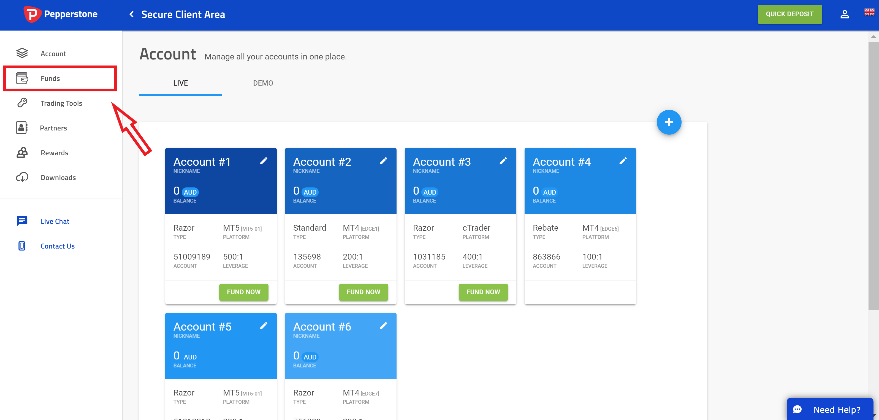
Task: Click the Need Help chat bubble icon
Action: point(797,410)
